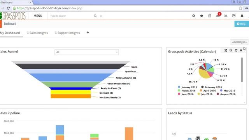
Task: Open the reports chart icon
Action: tap(226, 16)
